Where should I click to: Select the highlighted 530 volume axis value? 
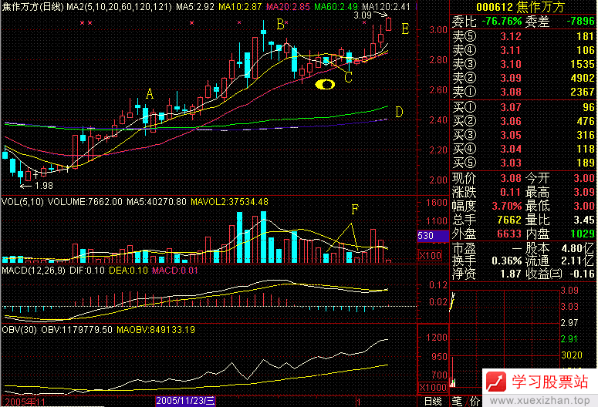pyautogui.click(x=433, y=236)
